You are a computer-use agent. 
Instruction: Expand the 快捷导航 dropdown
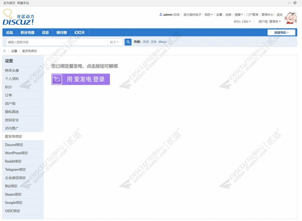pos(281,32)
